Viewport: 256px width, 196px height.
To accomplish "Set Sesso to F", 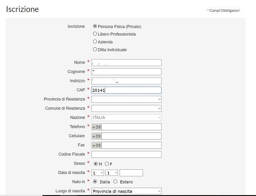I will click(107, 164).
